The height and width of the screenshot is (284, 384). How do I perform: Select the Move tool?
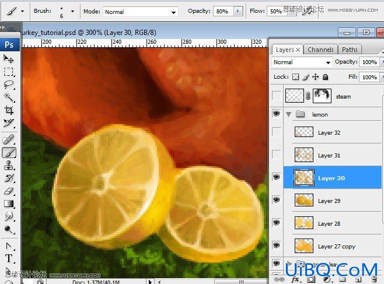click(9, 59)
